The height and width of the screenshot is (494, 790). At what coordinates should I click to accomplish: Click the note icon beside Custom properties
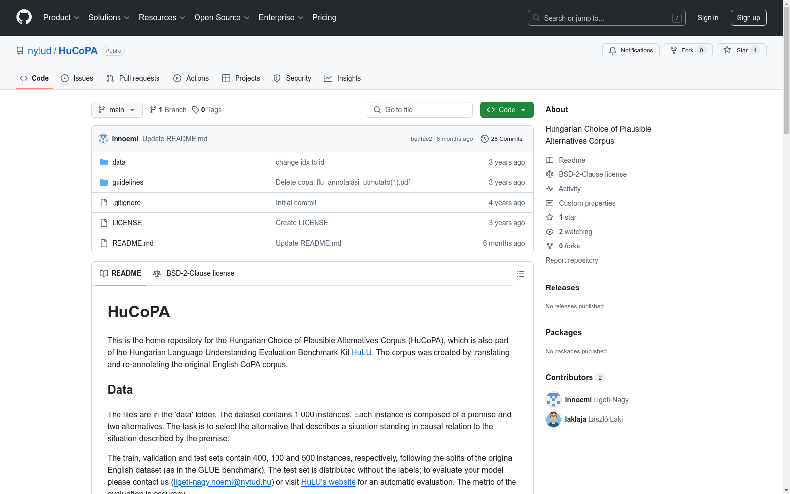[550, 203]
